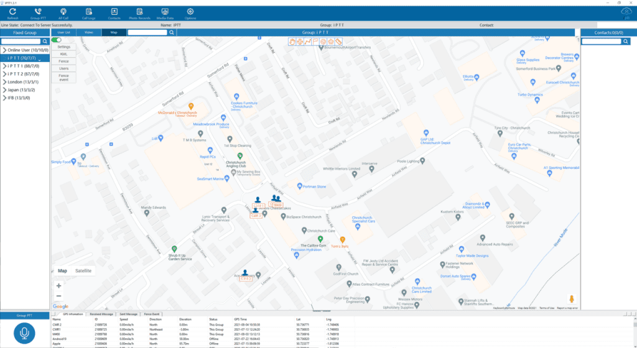Viewport: 637px width, 348px height.
Task: Open the Photo Records icon
Action: (139, 12)
